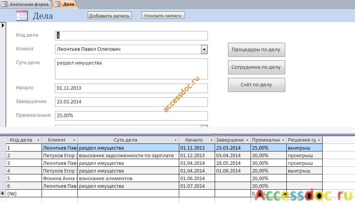Screen dimensions: 355x203
Task: Click the 25,00% bonus cell in the datasheet
Action: [269, 148]
